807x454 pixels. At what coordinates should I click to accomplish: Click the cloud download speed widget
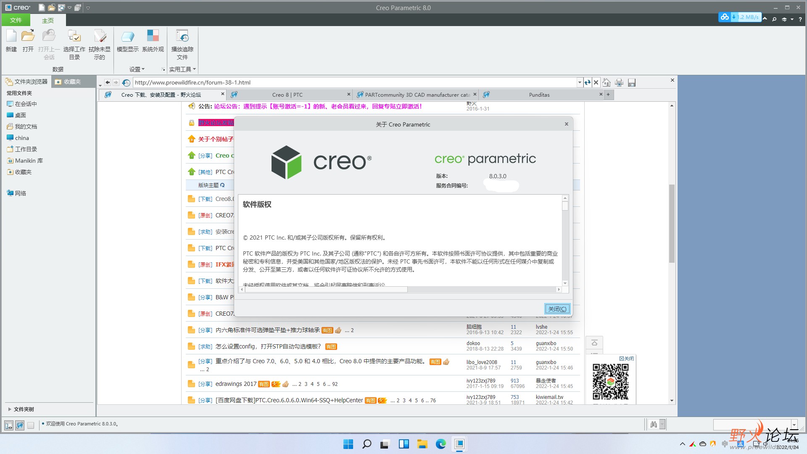click(x=740, y=17)
